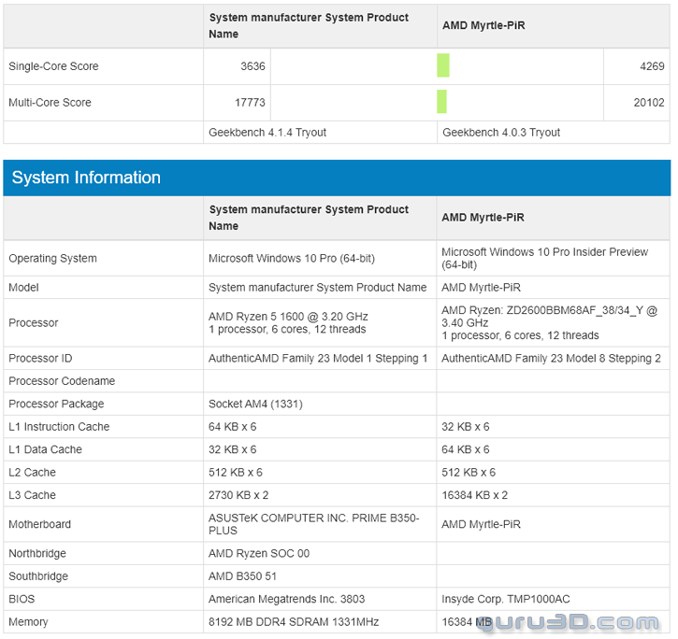Open the Geekbench 4.0.3 Tryout link

501,133
